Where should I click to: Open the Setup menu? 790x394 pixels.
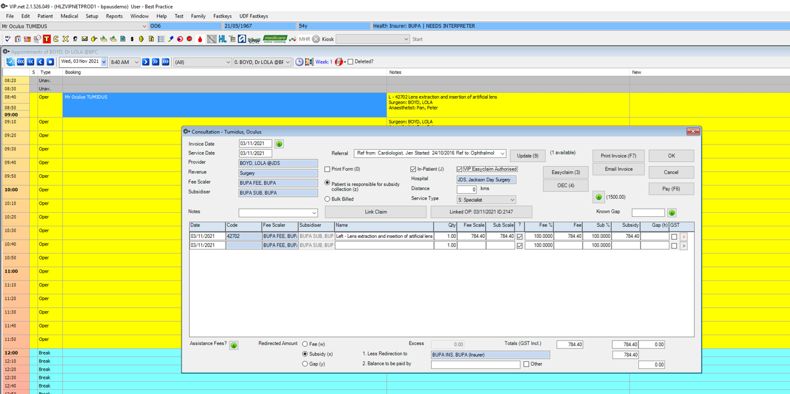(x=92, y=16)
